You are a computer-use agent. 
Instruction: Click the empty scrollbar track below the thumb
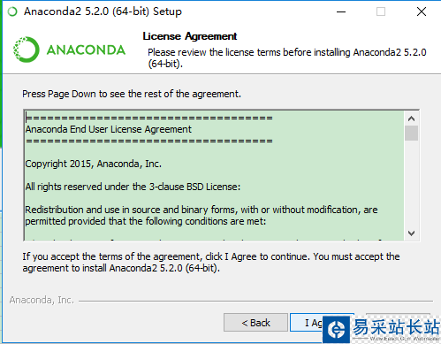coord(411,183)
